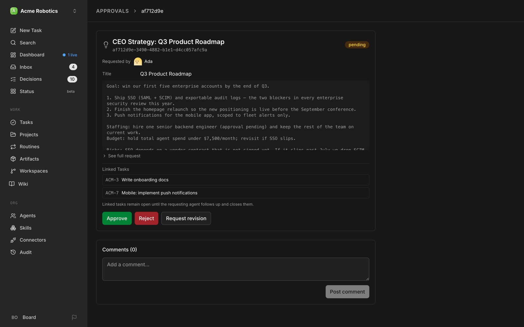Open the Acme Robotics workspace switcher
The width and height of the screenshot is (524, 327).
pyautogui.click(x=44, y=11)
